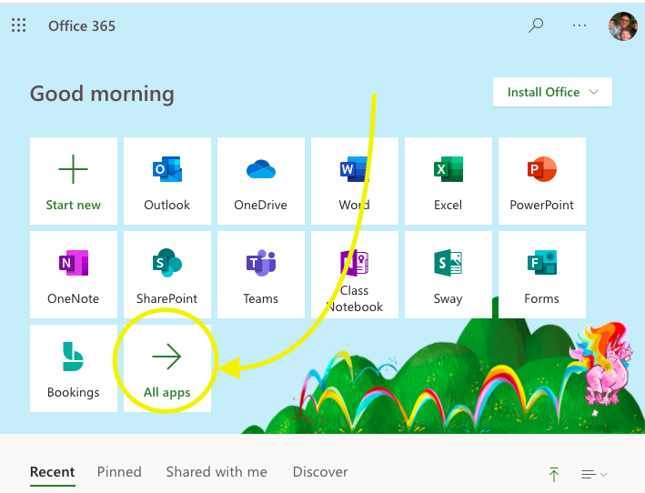Launch the Sway app tile
This screenshot has height=493, width=645.
pos(448,275)
